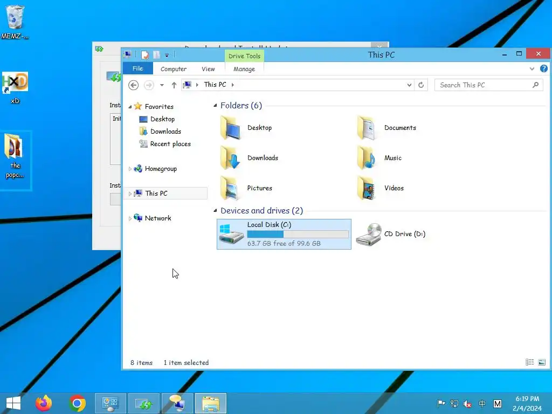This screenshot has height=414, width=552.
Task: Click Local Disk (C:) usage bar
Action: tap(298, 234)
